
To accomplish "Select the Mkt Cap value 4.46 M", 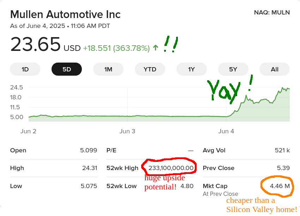I will 277,186.
